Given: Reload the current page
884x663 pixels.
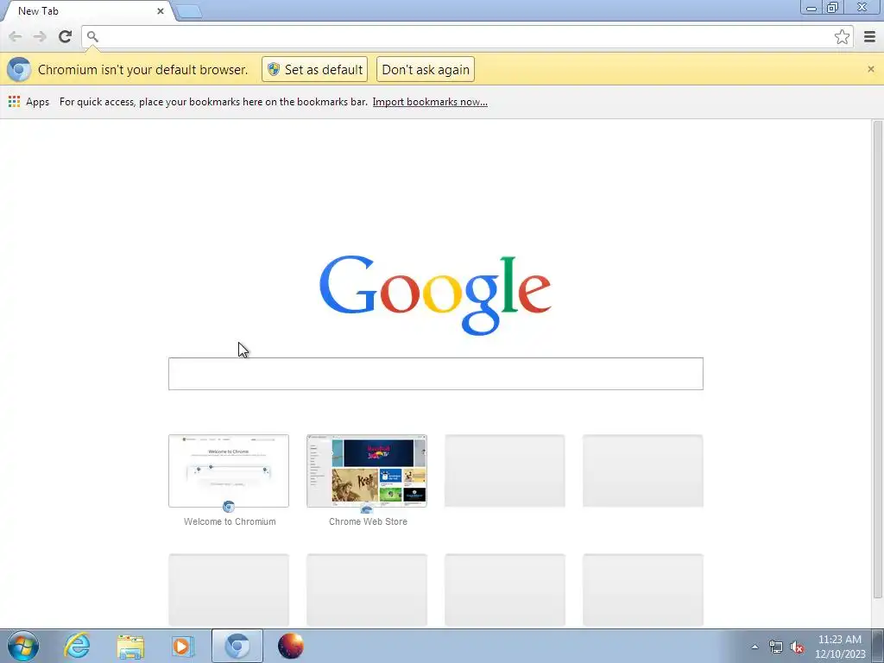Looking at the screenshot, I should 65,36.
